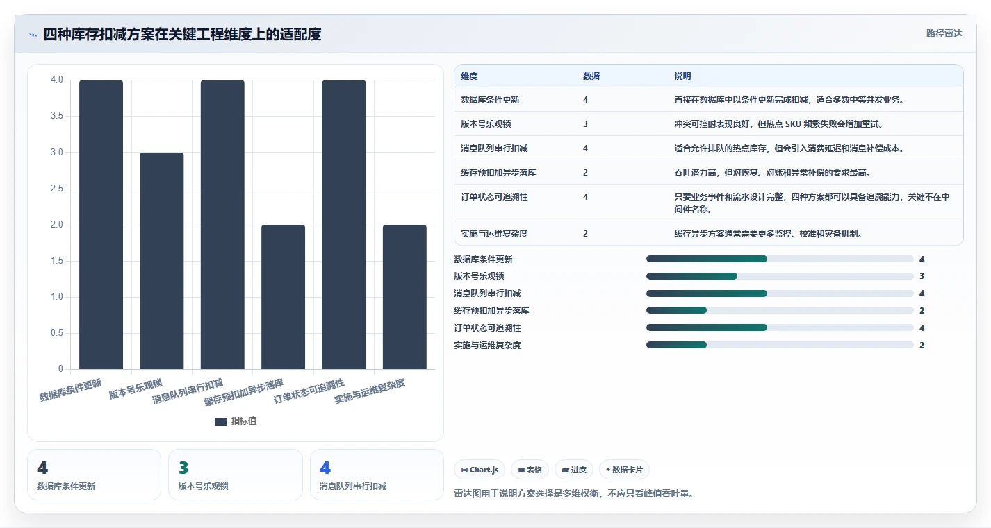
Task: Select the 实施与运维复杂度 bar in the chart
Action: 404,297
